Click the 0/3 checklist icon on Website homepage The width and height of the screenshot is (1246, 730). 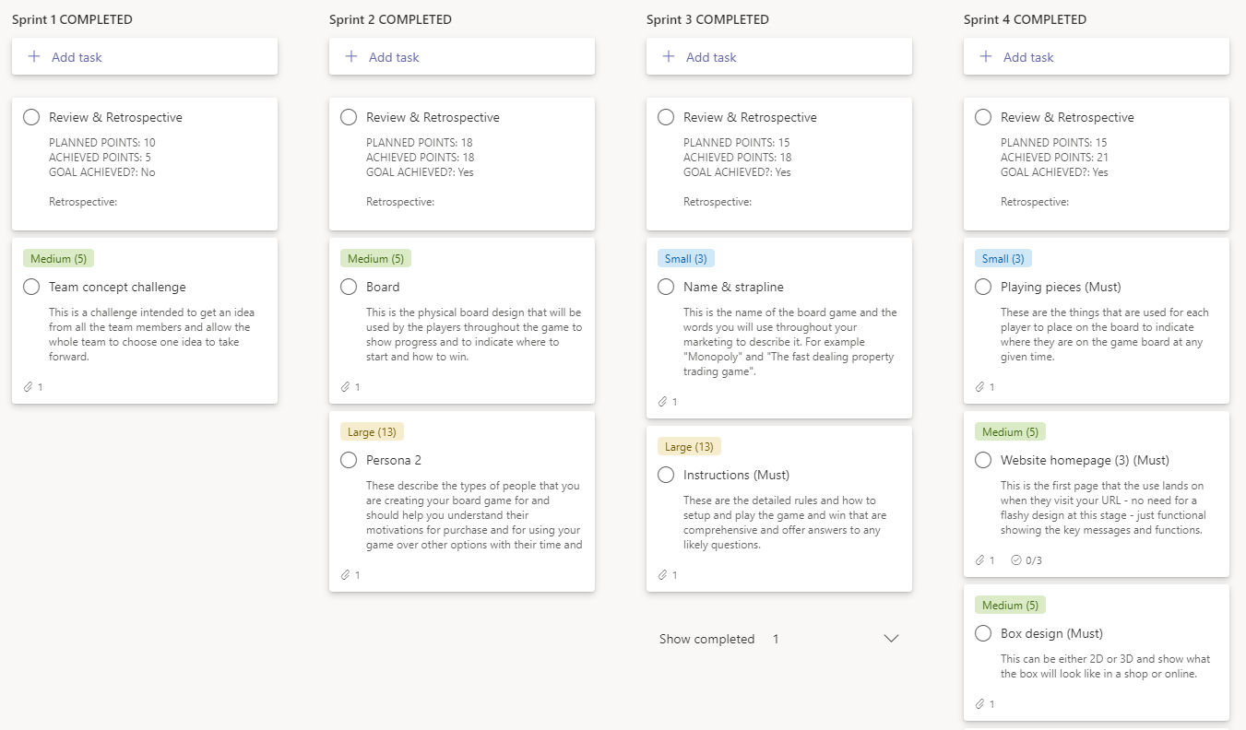1026,559
